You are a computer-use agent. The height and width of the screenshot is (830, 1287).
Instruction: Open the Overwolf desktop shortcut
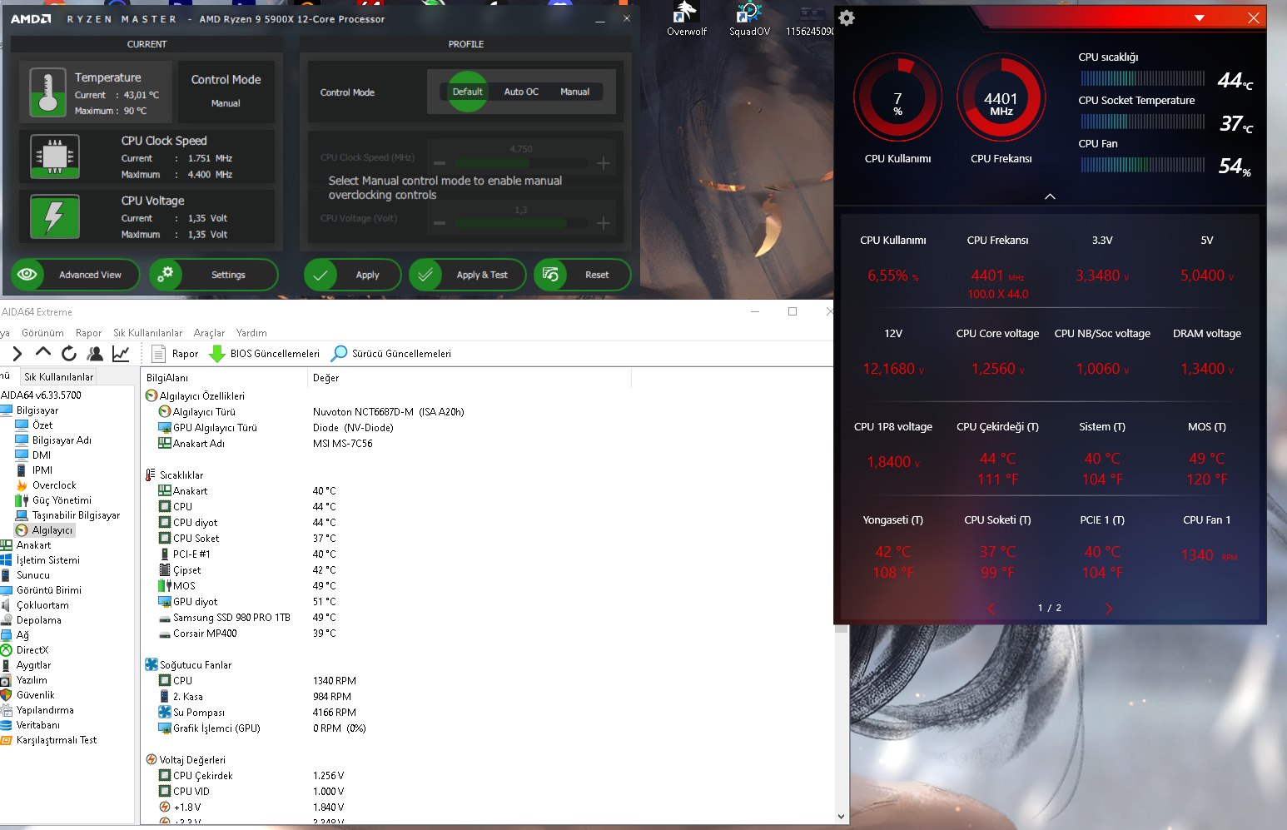[x=686, y=18]
